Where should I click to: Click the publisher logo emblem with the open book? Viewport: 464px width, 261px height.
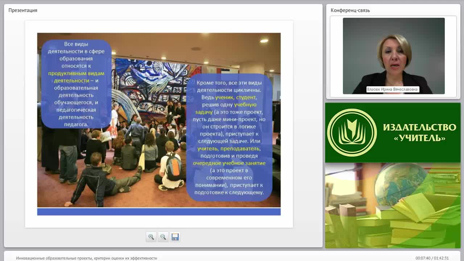tap(352, 132)
